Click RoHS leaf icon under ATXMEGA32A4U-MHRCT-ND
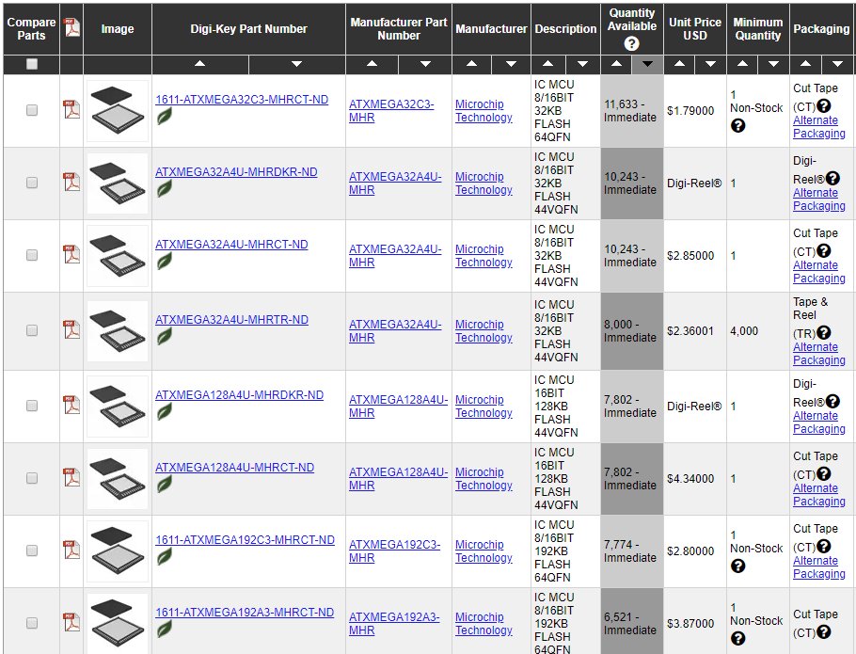Image resolution: width=856 pixels, height=654 pixels. (165, 262)
